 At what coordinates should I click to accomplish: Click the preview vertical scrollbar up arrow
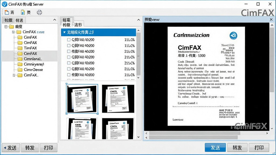point(272,25)
